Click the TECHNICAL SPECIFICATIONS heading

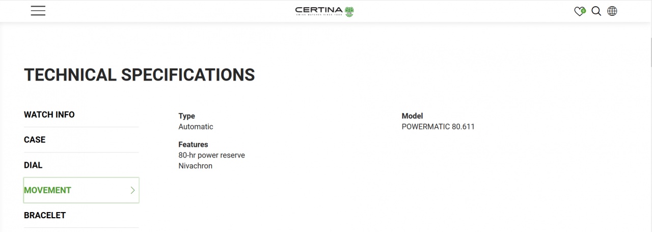139,75
